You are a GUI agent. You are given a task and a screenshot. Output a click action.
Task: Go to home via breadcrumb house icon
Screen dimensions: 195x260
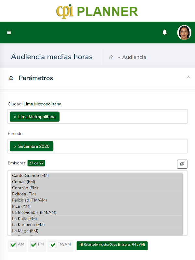[111, 57]
